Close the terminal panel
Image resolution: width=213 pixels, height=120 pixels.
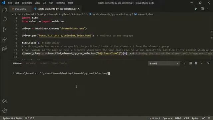208,63
